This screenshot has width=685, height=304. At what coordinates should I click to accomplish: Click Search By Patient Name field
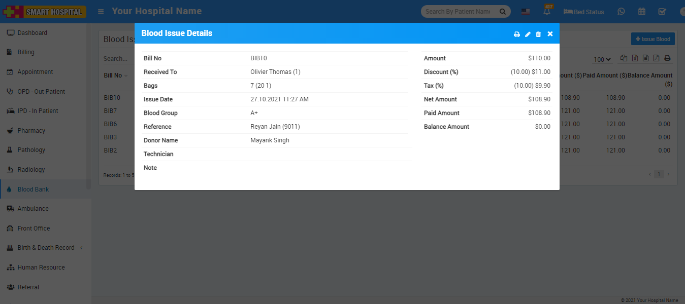click(458, 12)
